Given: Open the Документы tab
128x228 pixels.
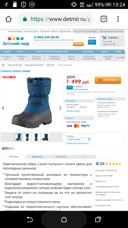Looking at the screenshot, I should coord(38,157).
